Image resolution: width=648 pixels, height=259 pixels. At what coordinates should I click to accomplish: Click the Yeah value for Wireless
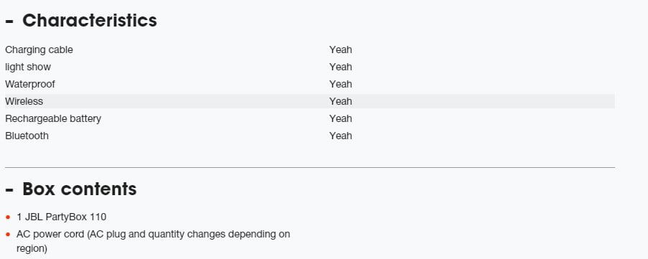click(341, 101)
